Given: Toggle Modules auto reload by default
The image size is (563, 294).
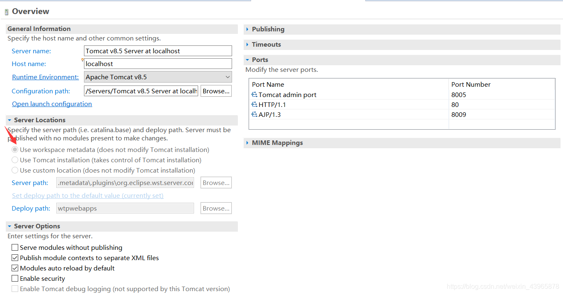Looking at the screenshot, I should (x=15, y=268).
